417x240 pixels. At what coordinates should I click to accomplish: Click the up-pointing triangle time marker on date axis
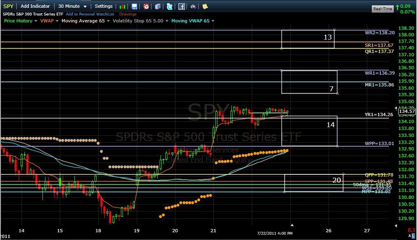[292, 225]
